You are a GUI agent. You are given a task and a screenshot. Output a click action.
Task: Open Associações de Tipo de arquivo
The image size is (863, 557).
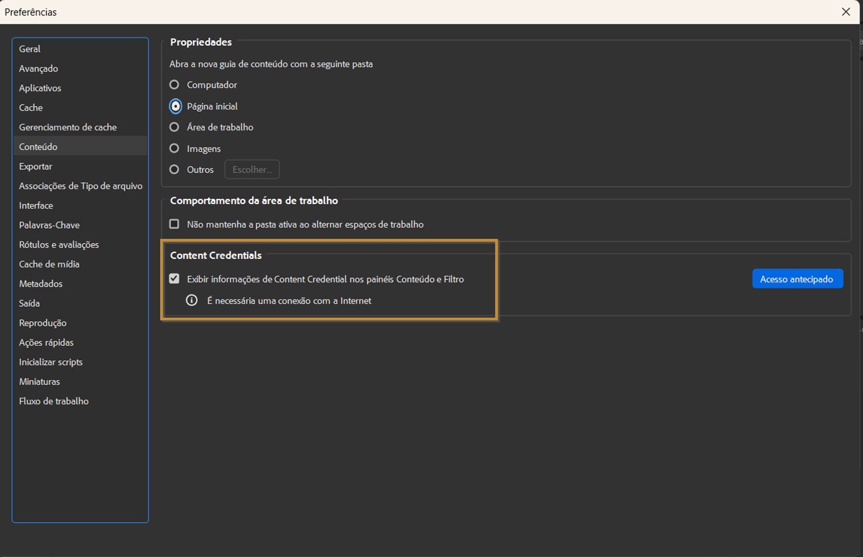[80, 186]
